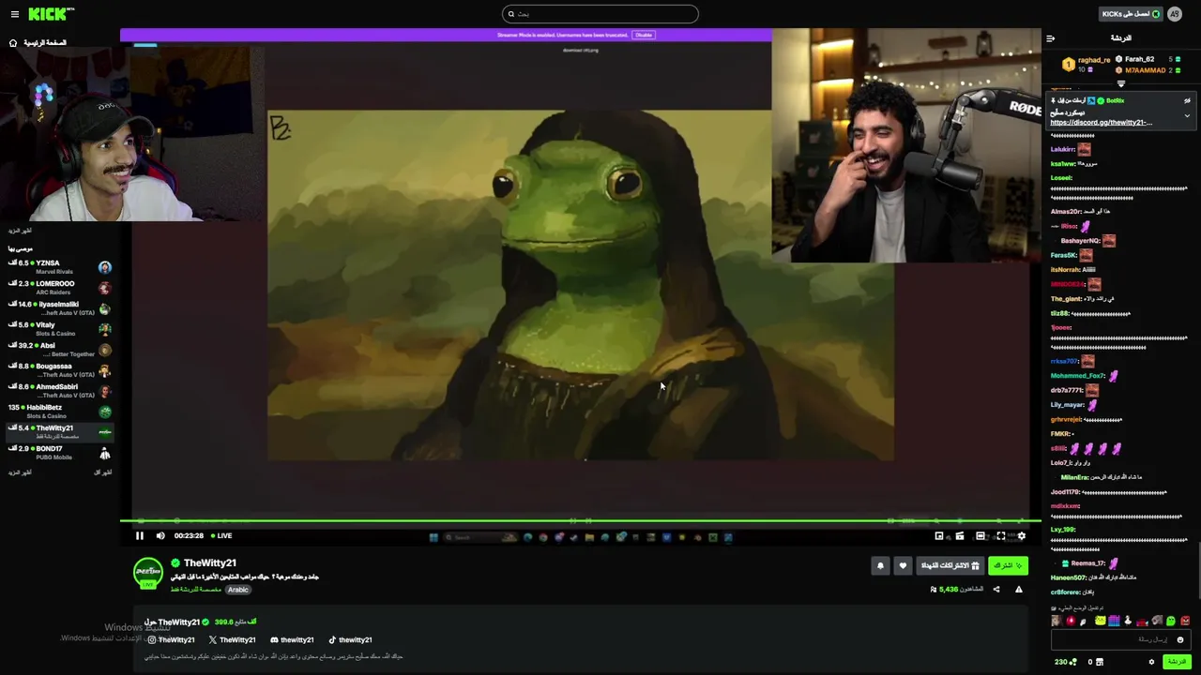
Task: Open picture-in-picture mode icon
Action: coord(939,536)
